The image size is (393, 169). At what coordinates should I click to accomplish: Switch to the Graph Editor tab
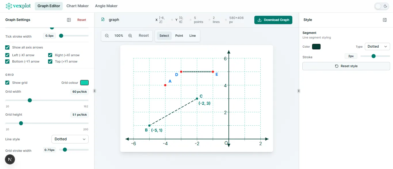point(49,6)
